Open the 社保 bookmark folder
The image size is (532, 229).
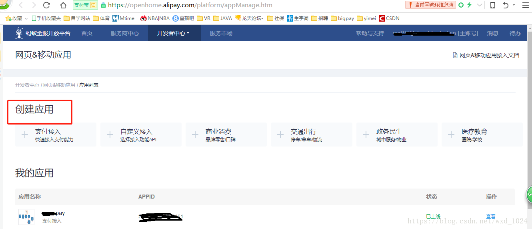click(275, 18)
